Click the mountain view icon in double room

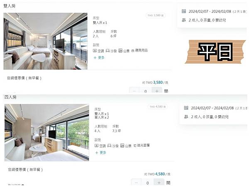click(120, 51)
